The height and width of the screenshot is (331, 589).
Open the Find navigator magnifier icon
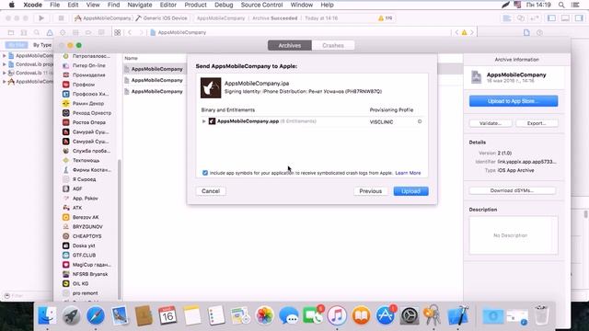click(x=37, y=33)
